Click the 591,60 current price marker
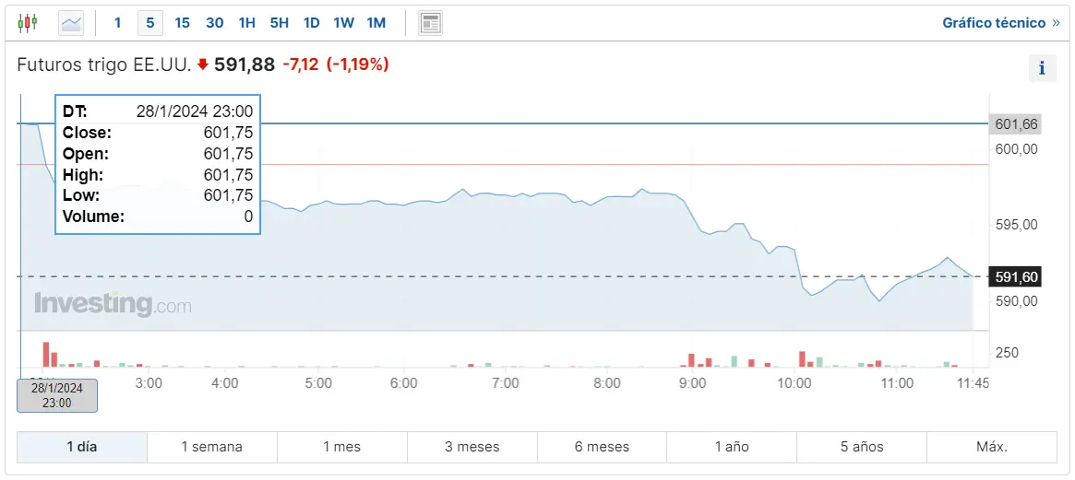This screenshot has width=1075, height=480. [x=1016, y=276]
